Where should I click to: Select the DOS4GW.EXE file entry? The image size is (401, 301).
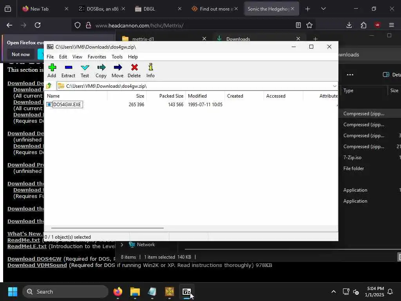tap(67, 104)
